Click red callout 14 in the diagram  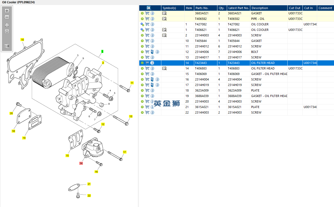(81, 163)
